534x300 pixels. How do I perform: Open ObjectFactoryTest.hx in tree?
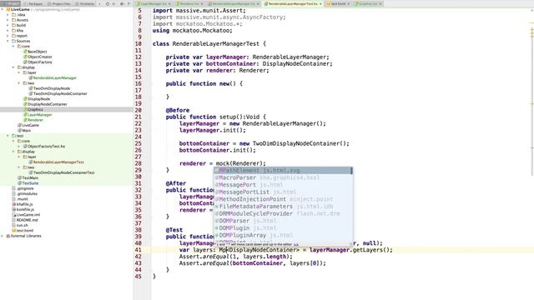(x=44, y=147)
